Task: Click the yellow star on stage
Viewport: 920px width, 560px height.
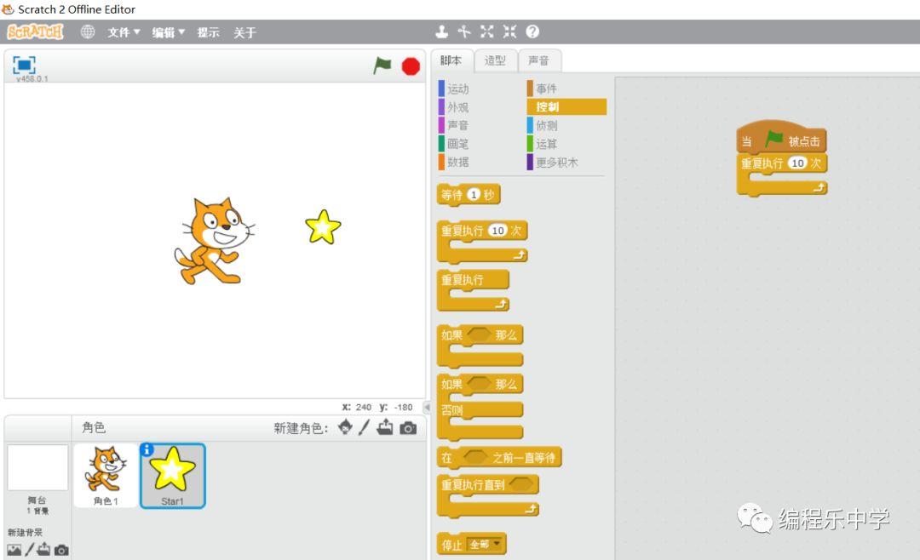Action: point(323,227)
